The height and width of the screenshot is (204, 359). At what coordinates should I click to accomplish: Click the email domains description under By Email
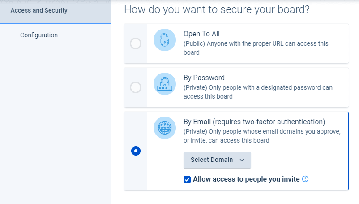tap(262, 135)
